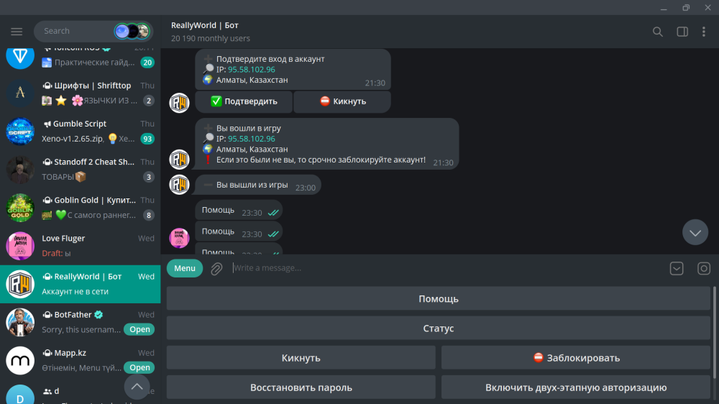Click the Toncoin channel avatar
The height and width of the screenshot is (404, 719).
pyautogui.click(x=20, y=56)
